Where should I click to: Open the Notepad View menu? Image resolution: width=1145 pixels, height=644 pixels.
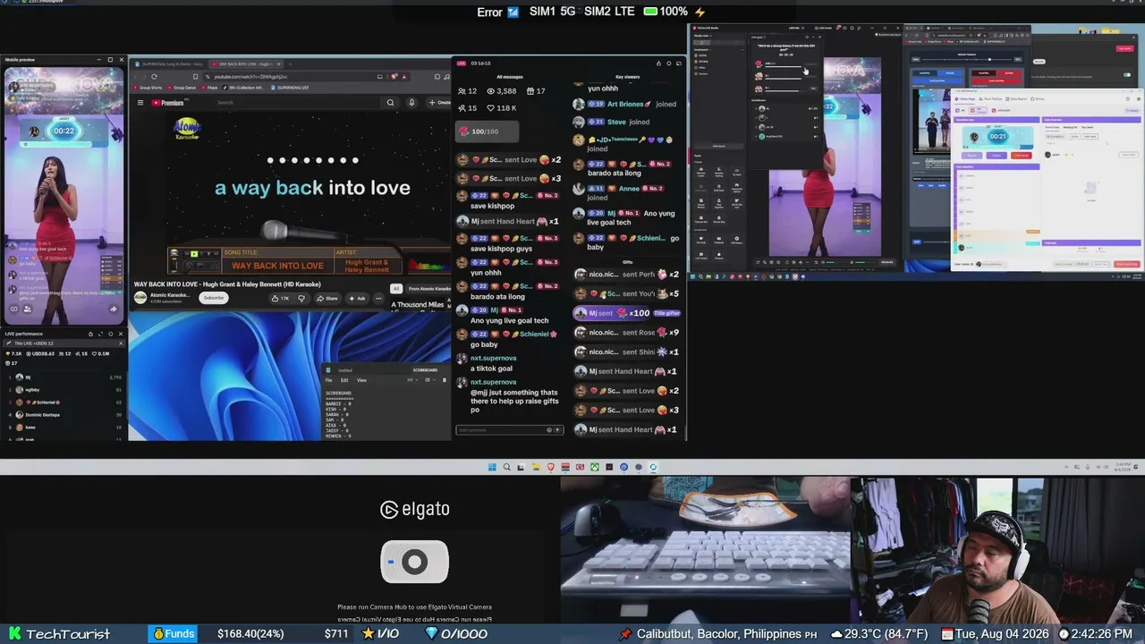click(x=361, y=380)
